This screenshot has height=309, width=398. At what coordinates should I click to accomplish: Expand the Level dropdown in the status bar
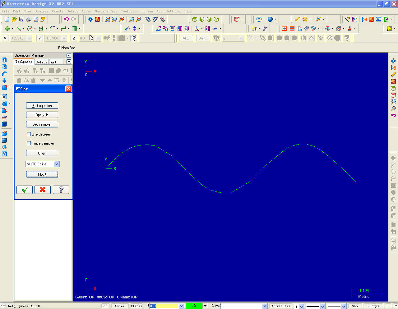pos(264,306)
